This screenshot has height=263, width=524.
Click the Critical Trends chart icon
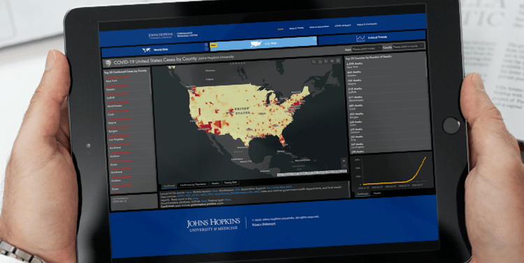click(361, 38)
